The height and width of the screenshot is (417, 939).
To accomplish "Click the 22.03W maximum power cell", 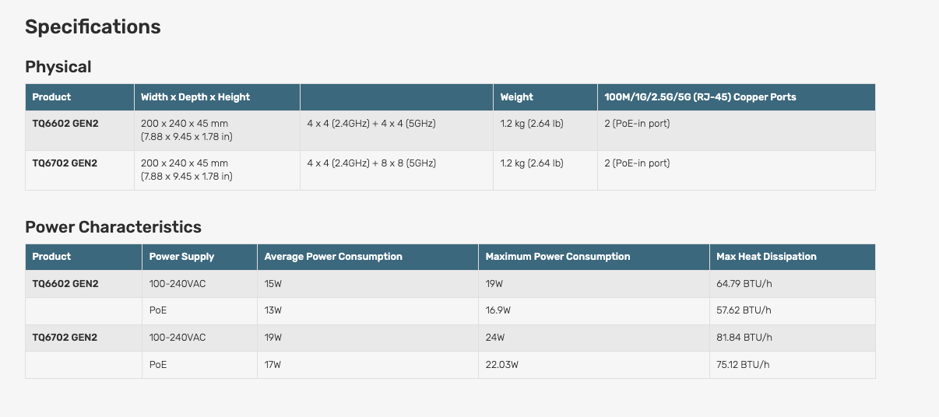I will pyautogui.click(x=502, y=365).
